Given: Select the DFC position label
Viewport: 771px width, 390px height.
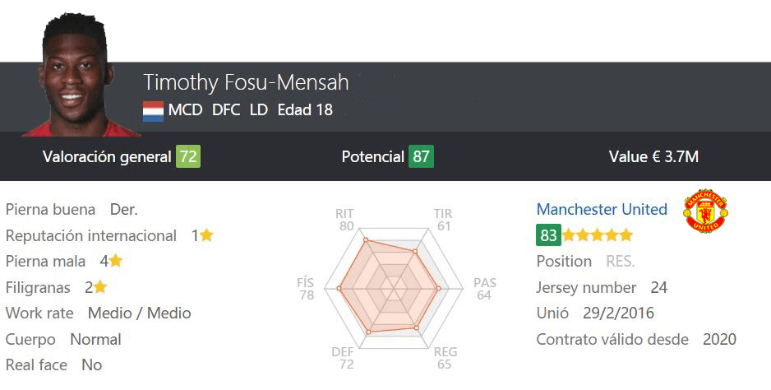Looking at the screenshot, I should (x=226, y=109).
